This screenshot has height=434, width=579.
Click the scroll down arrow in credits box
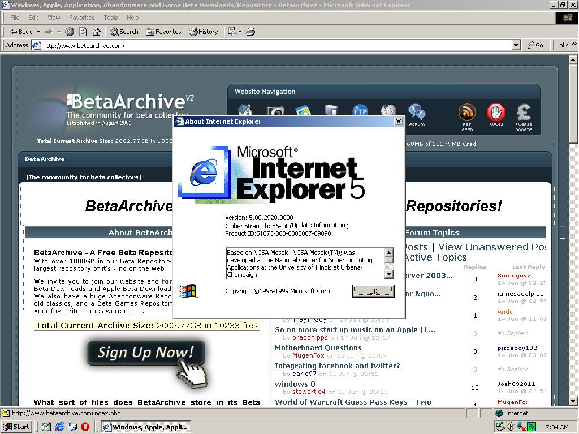[x=389, y=274]
